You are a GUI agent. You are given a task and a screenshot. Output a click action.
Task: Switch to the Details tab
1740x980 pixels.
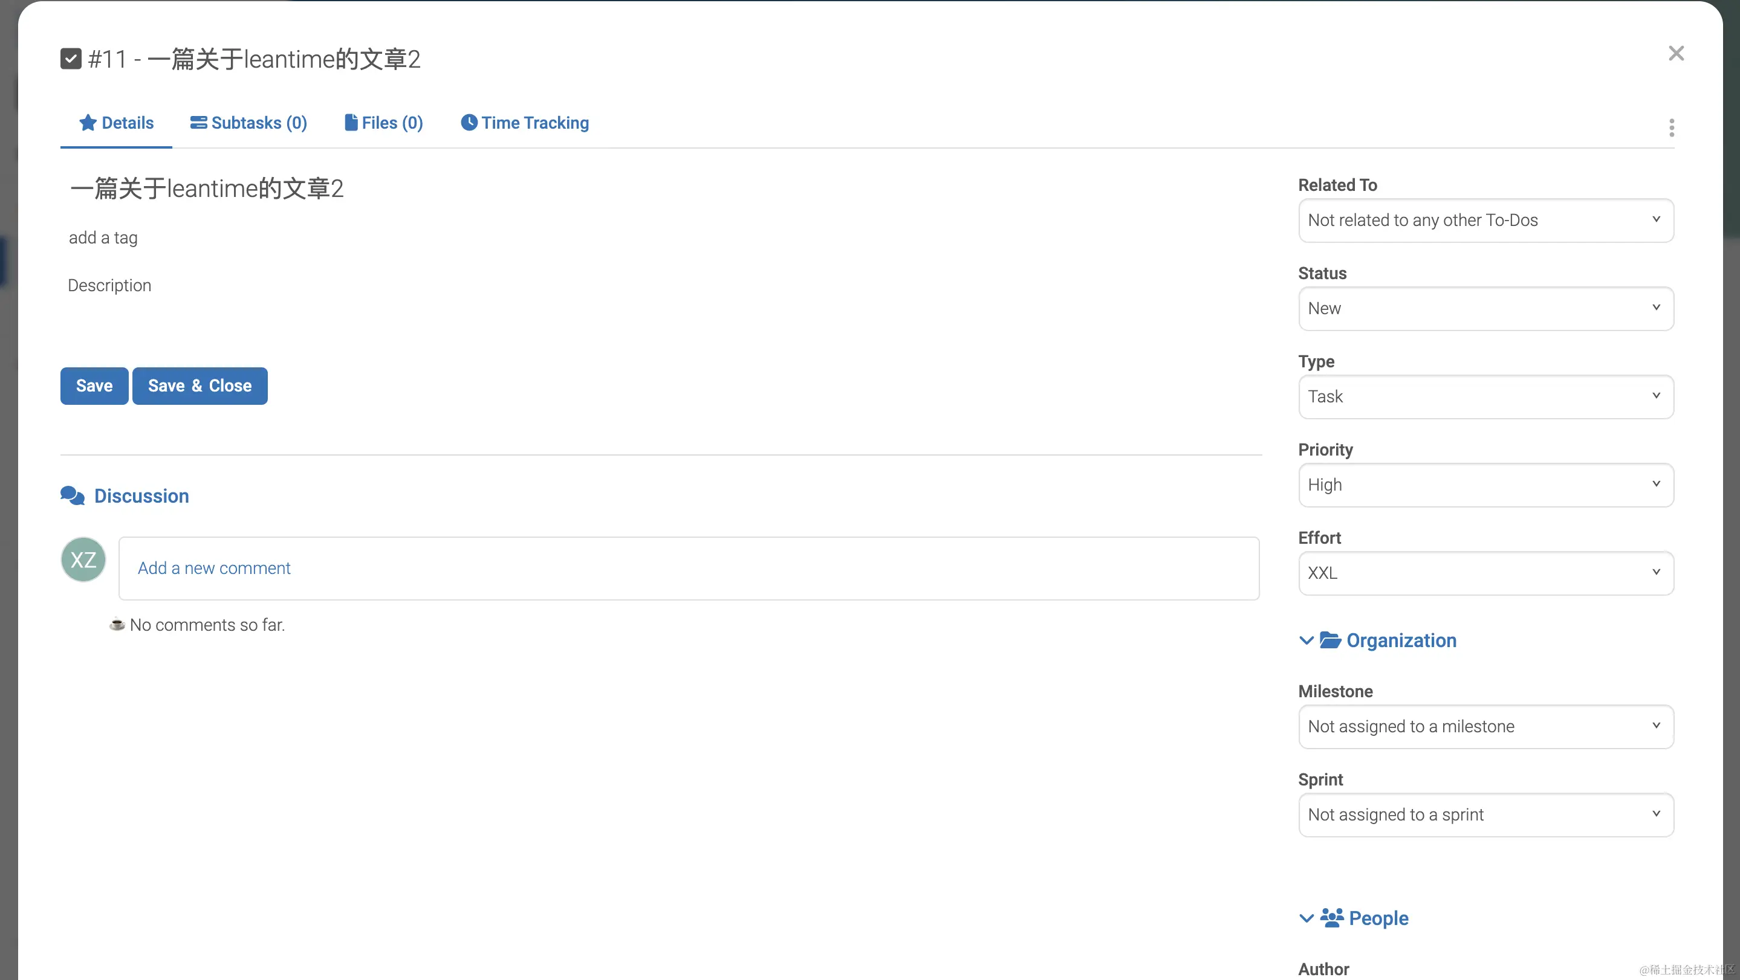[116, 123]
